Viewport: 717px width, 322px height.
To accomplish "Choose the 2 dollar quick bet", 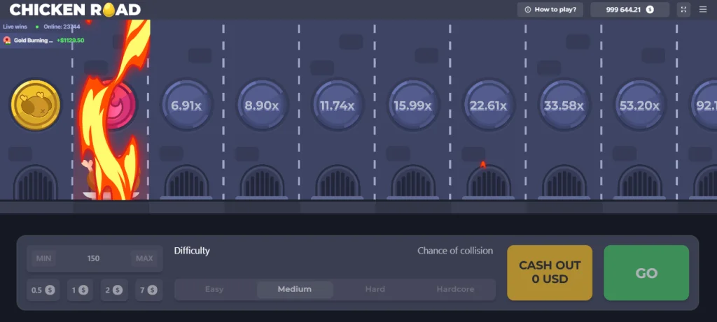I will (x=114, y=290).
